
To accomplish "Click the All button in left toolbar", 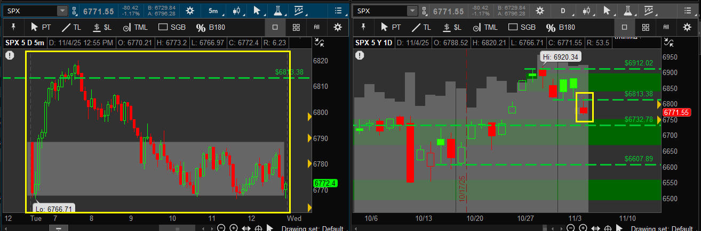I will tap(316, 27).
